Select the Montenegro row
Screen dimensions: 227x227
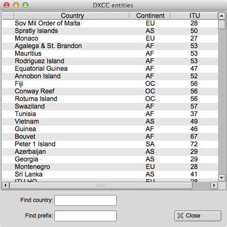tap(110, 167)
